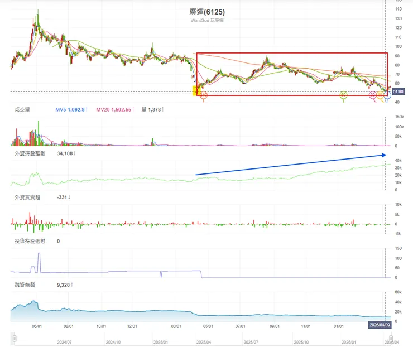Click the 2026/01 navigator label
413x347 pixels.
coord(349,343)
